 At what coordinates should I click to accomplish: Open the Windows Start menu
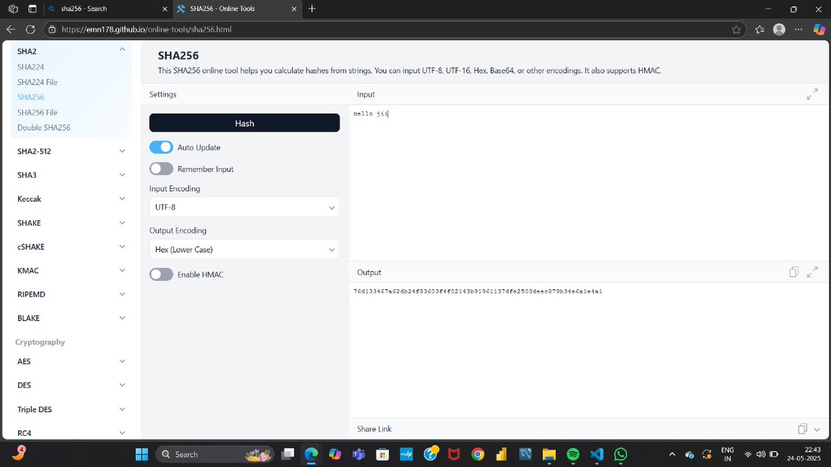point(142,455)
